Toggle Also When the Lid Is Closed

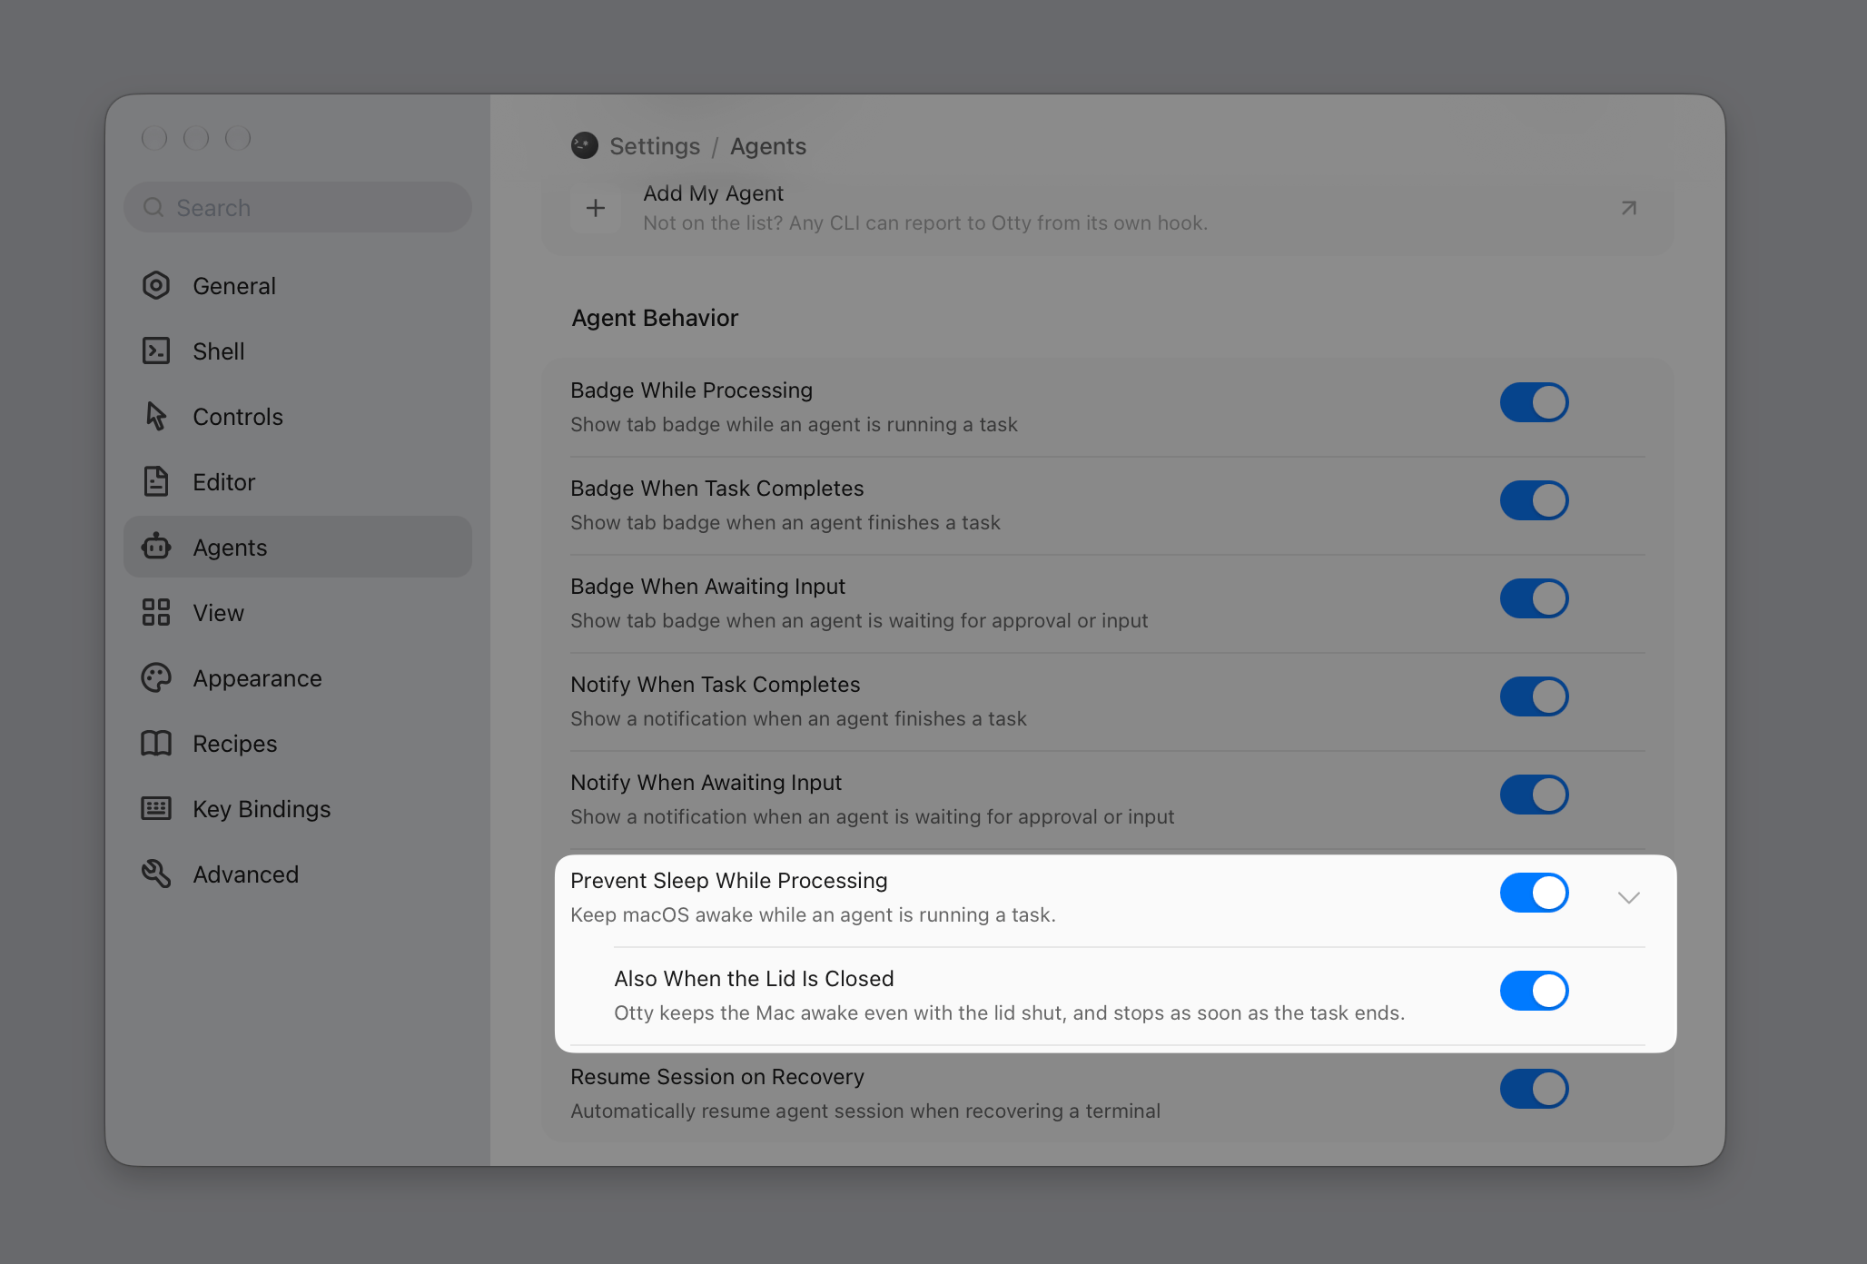point(1535,991)
